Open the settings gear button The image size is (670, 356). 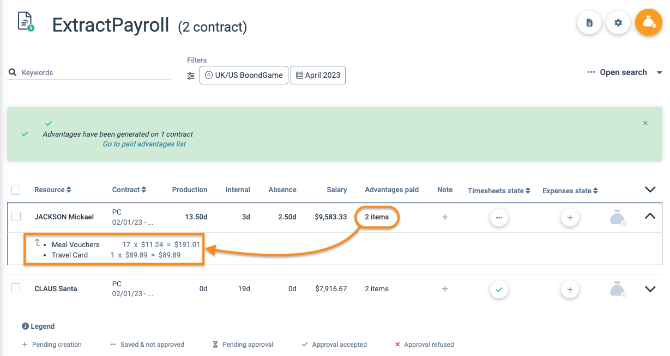point(618,23)
